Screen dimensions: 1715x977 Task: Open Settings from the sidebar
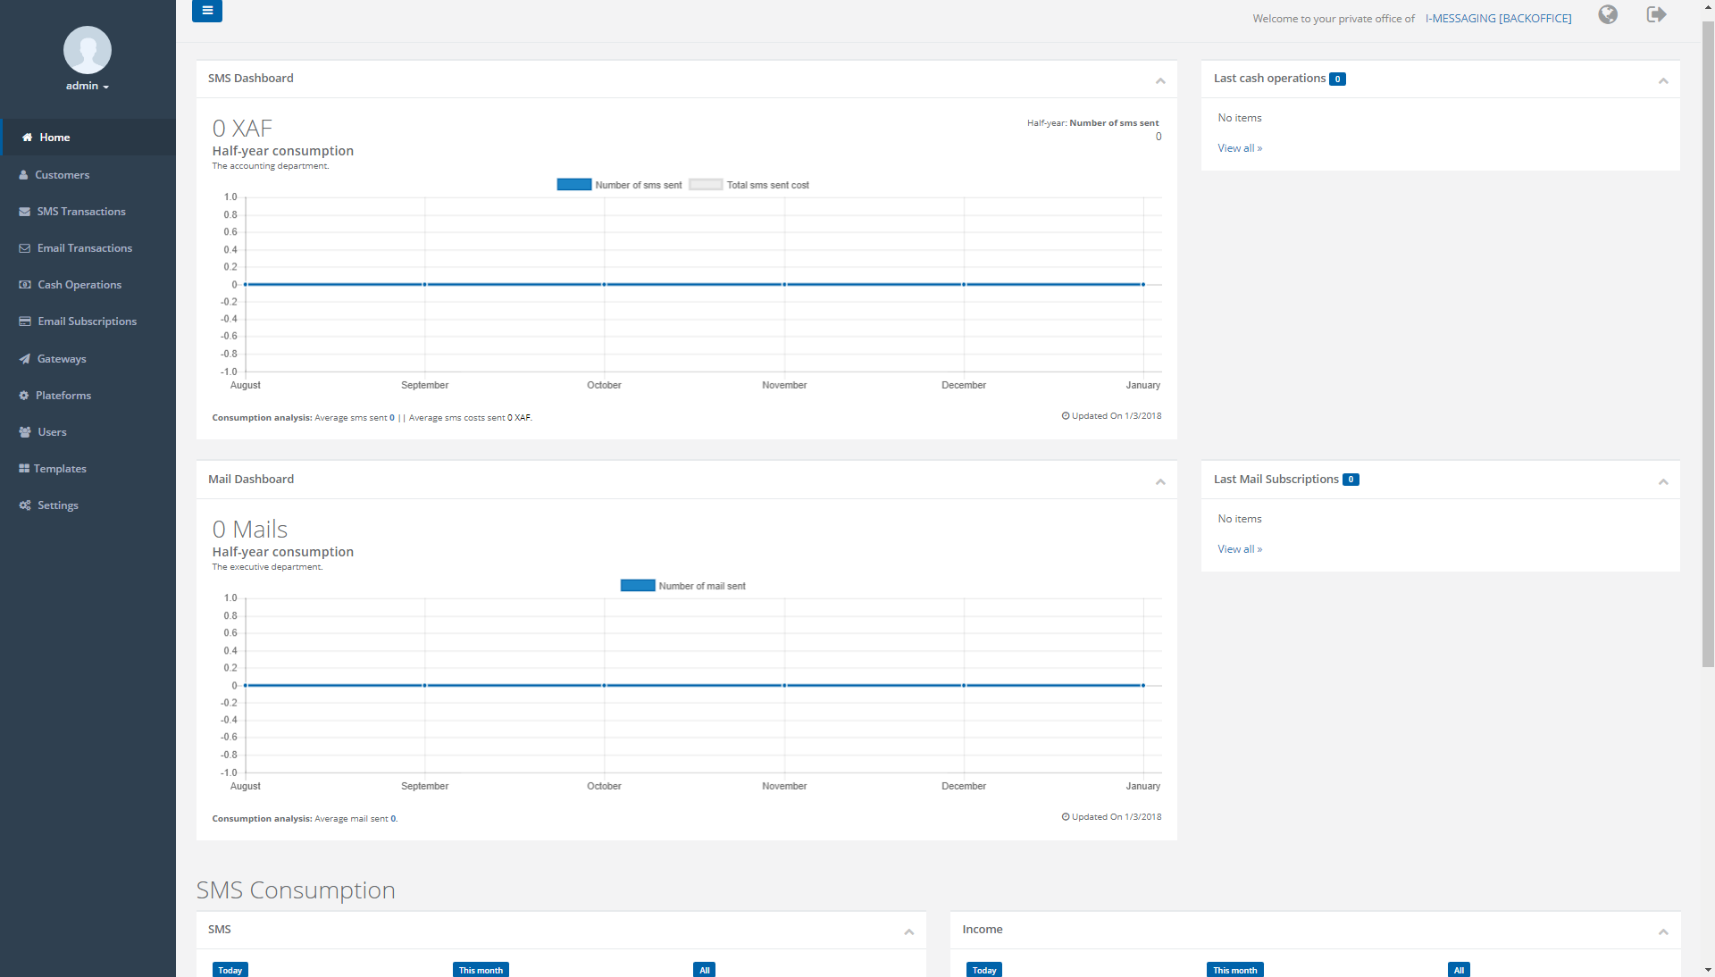pos(58,505)
